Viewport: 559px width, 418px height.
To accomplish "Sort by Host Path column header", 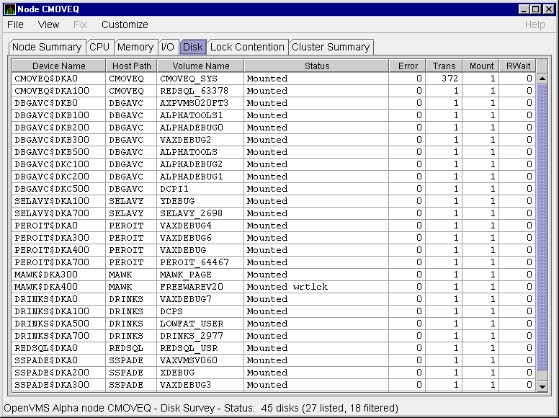I will (132, 66).
